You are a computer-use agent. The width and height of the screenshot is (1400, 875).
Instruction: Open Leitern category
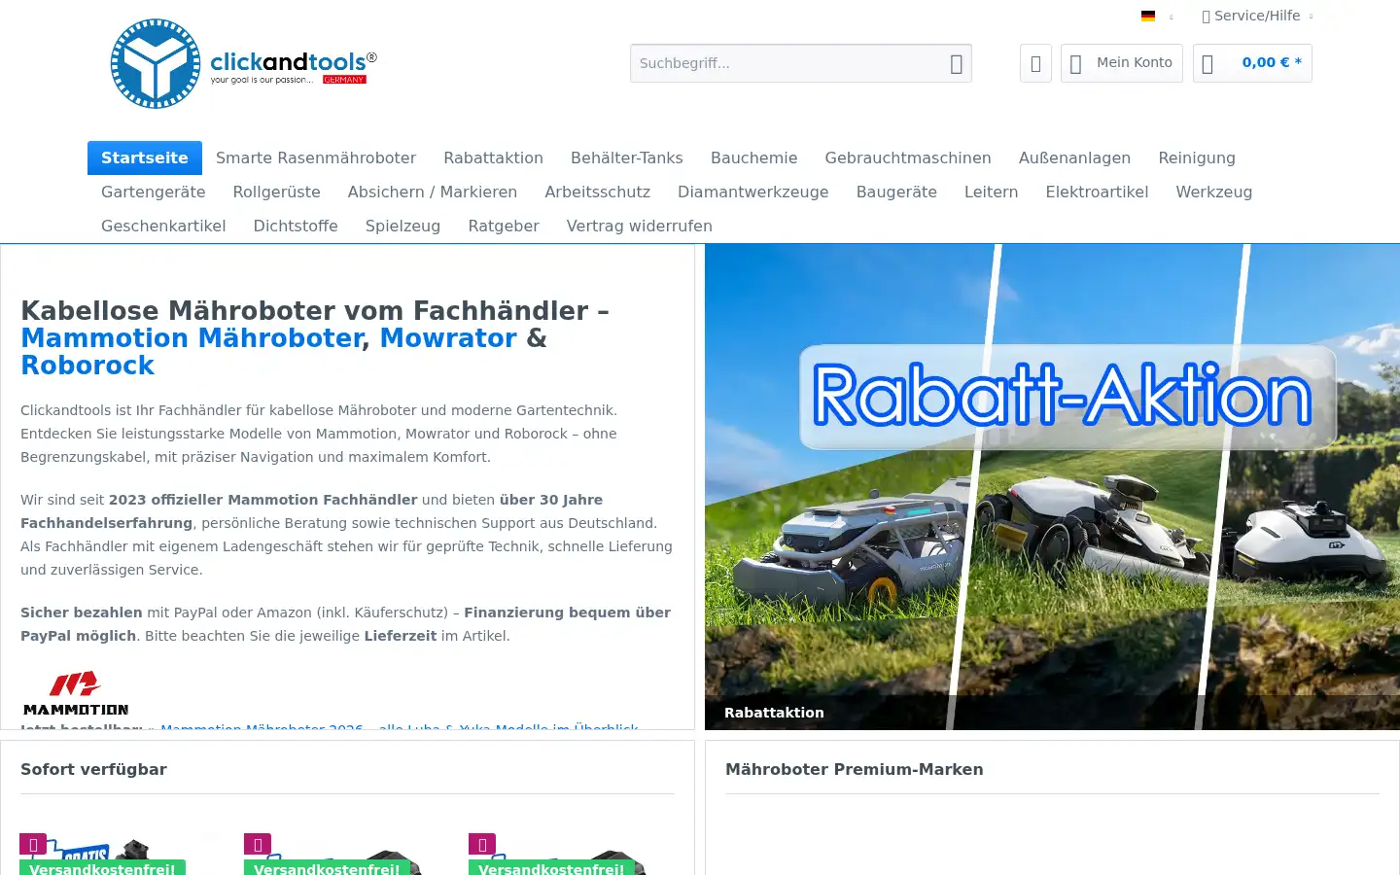tap(991, 192)
